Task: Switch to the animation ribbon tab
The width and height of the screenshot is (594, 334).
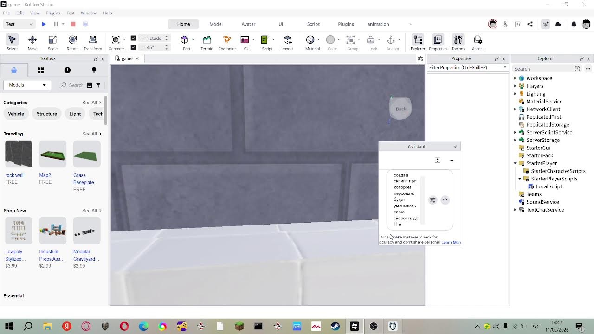Action: [378, 24]
